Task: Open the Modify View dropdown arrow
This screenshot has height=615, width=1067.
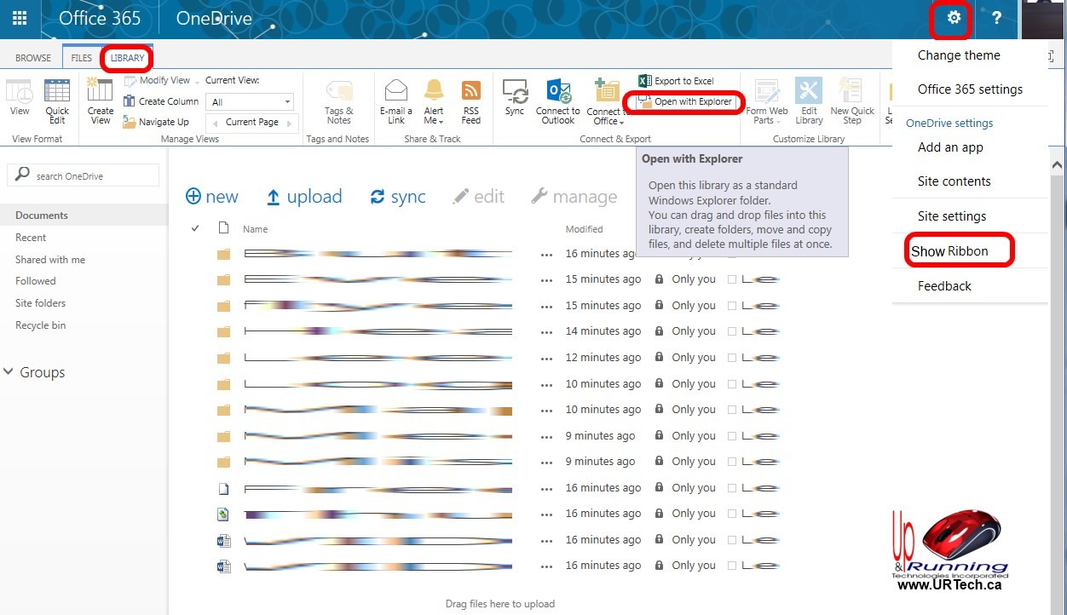Action: pyautogui.click(x=197, y=81)
